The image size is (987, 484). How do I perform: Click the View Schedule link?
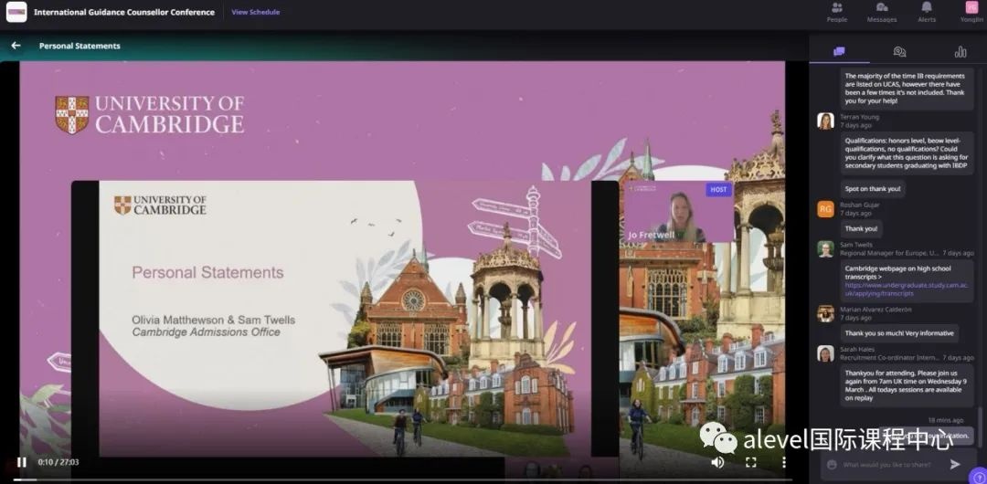[255, 13]
